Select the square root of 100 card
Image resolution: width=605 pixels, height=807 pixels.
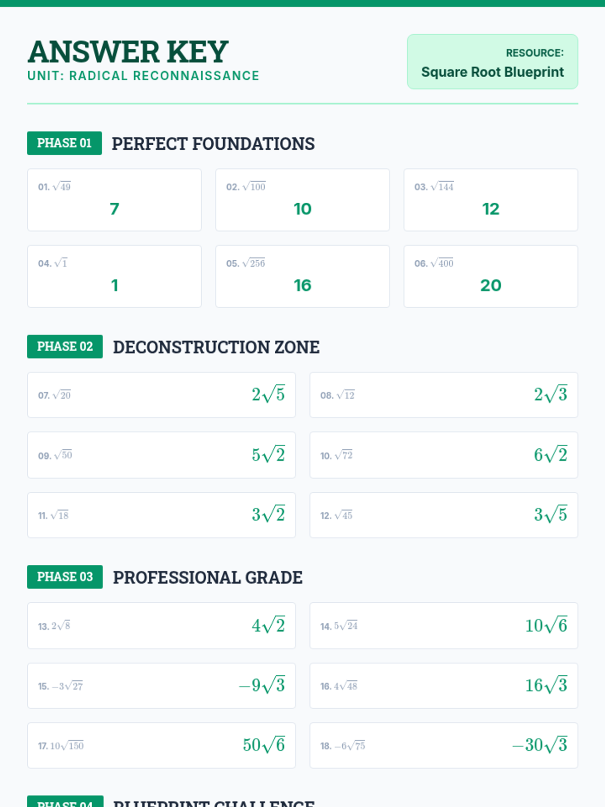[x=302, y=200]
